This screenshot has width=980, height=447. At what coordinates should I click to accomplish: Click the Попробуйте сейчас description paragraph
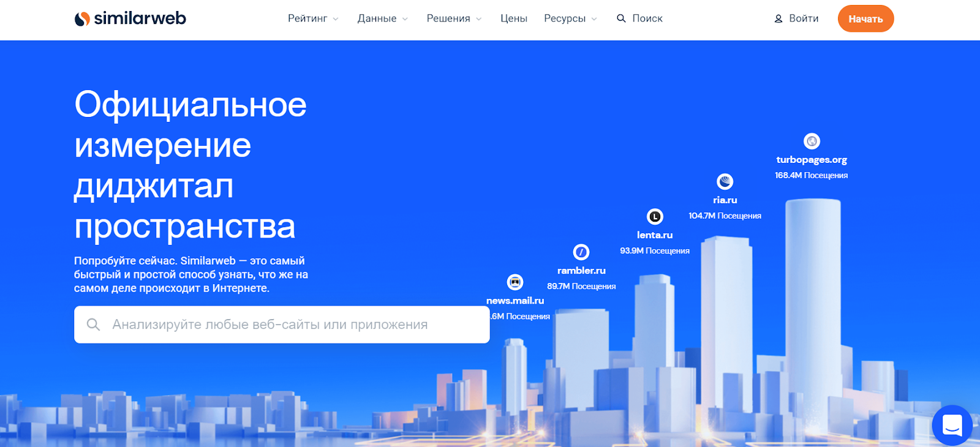click(x=191, y=274)
